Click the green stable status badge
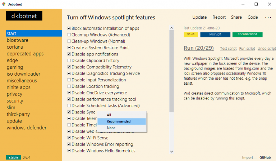The width and height of the screenshot is (276, 161). point(13,157)
